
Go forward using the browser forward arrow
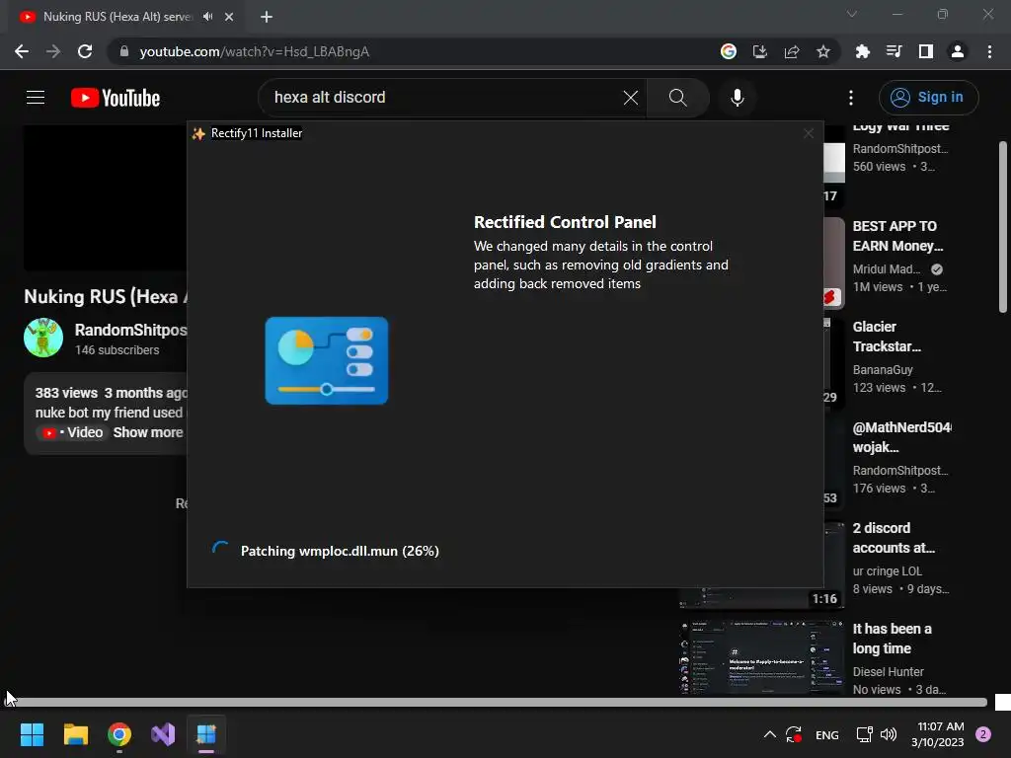[x=53, y=51]
